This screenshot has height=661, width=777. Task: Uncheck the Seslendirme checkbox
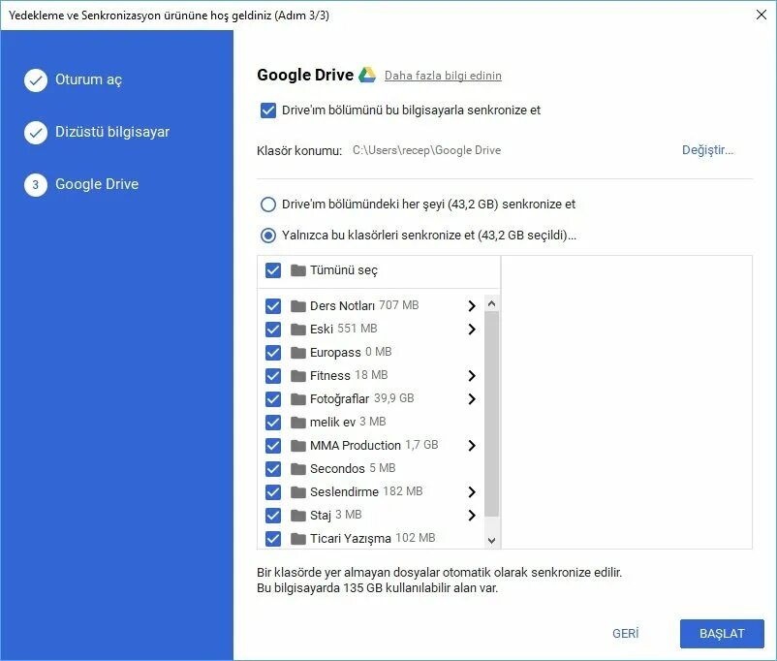(x=273, y=492)
